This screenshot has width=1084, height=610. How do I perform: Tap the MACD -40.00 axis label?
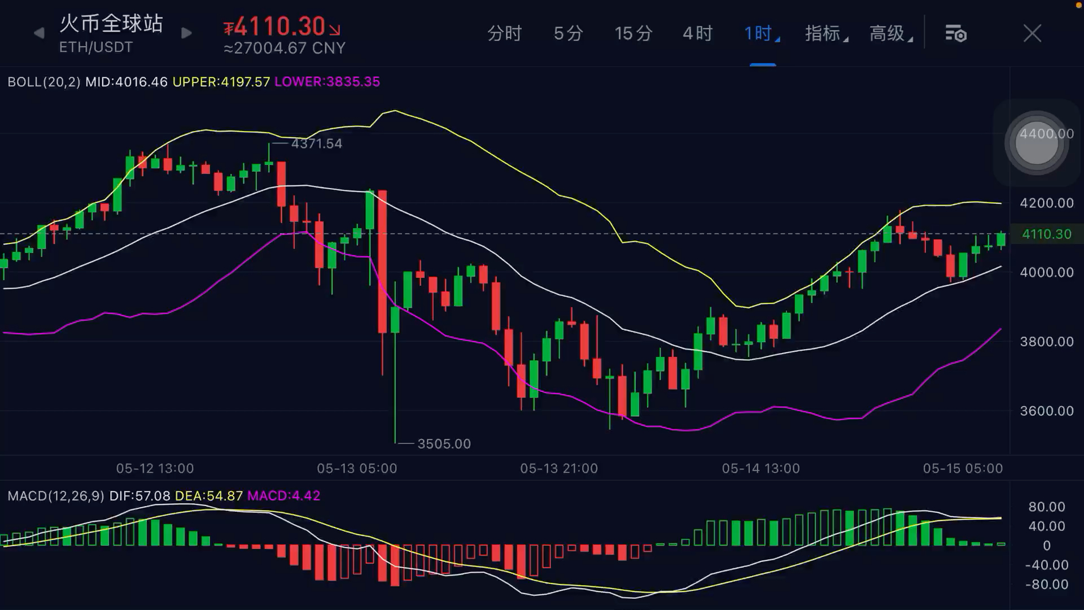1047,565
